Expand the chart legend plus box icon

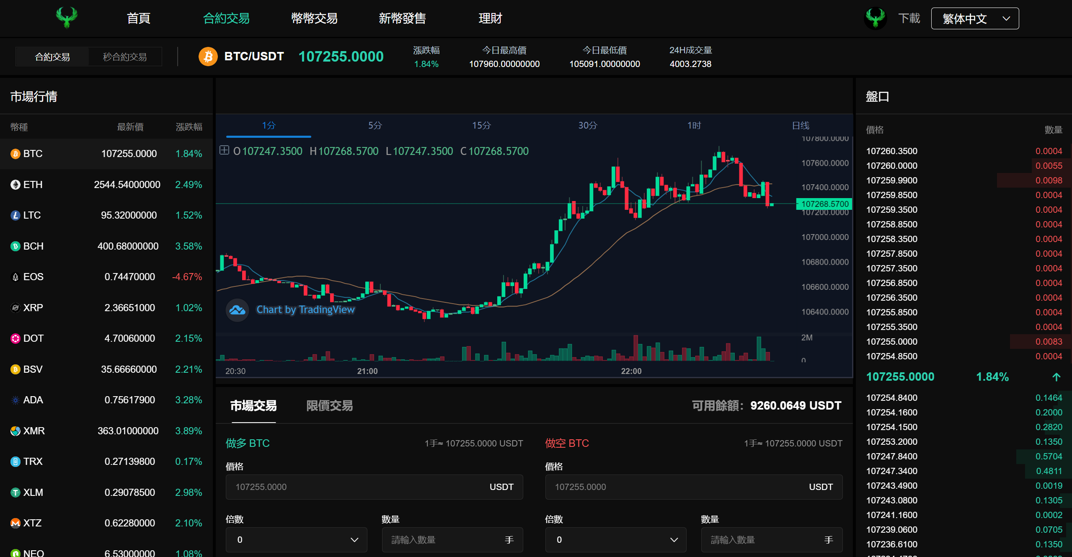click(225, 150)
